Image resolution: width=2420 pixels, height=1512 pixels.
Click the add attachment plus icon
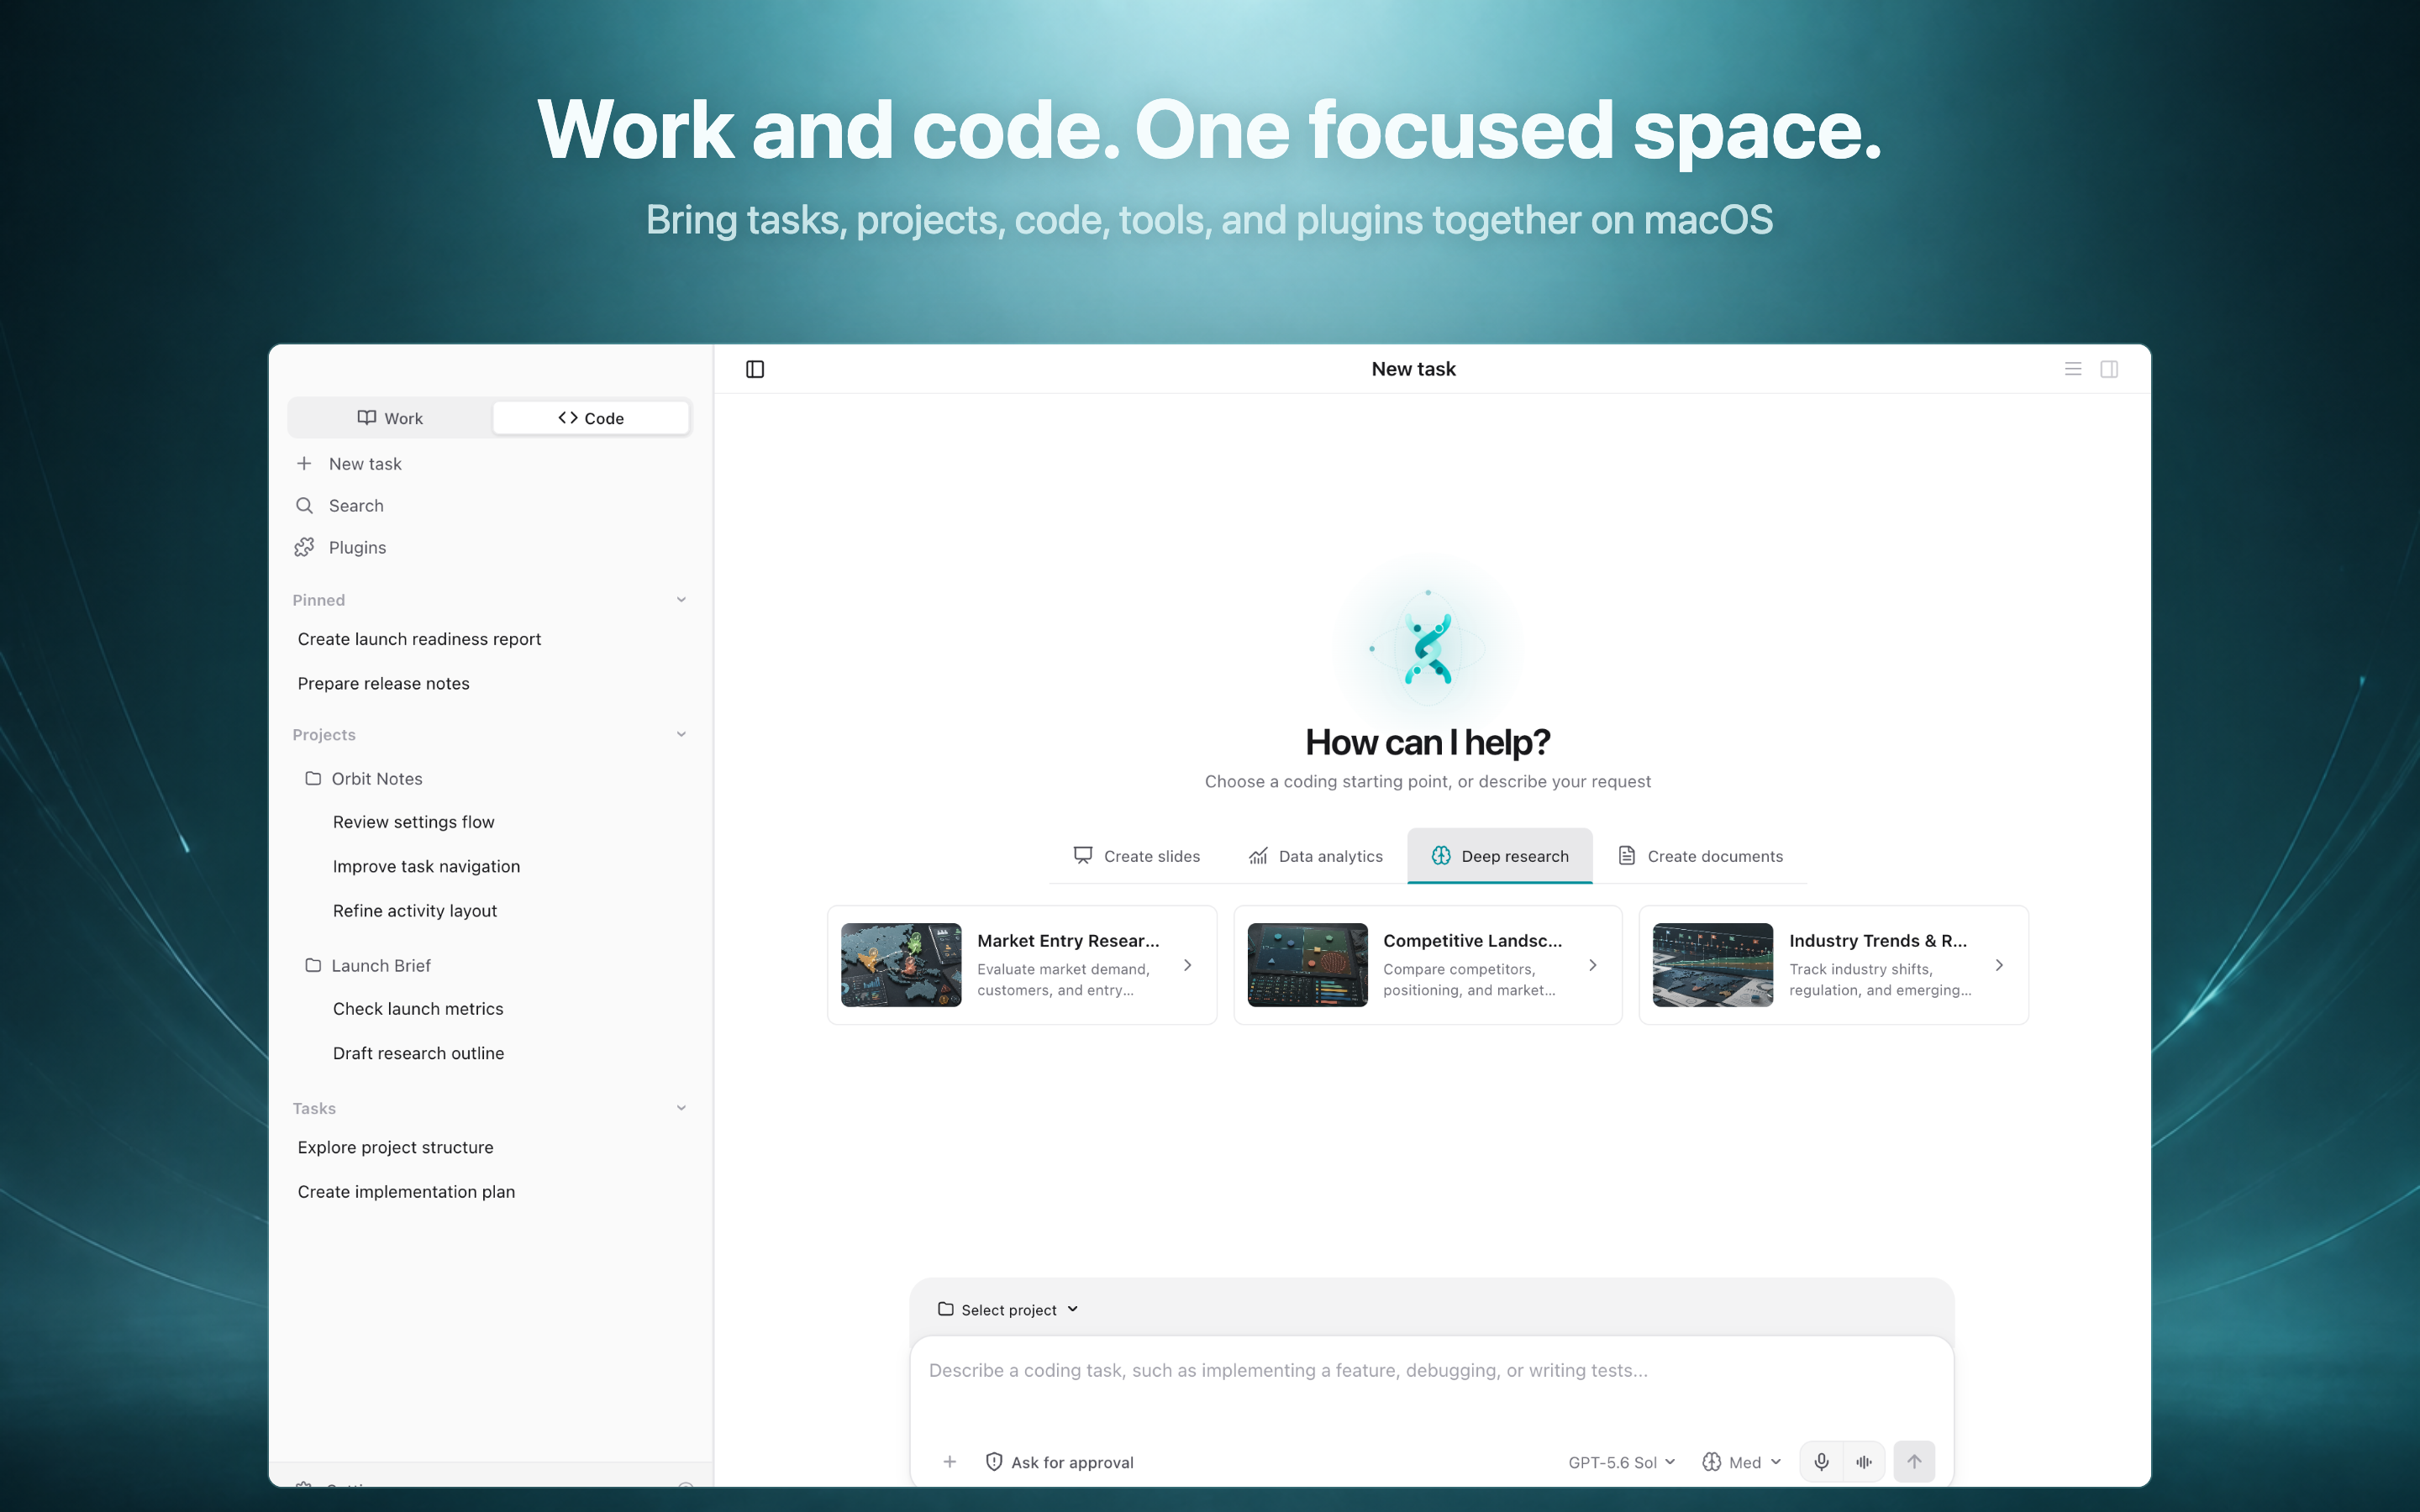pyautogui.click(x=950, y=1461)
